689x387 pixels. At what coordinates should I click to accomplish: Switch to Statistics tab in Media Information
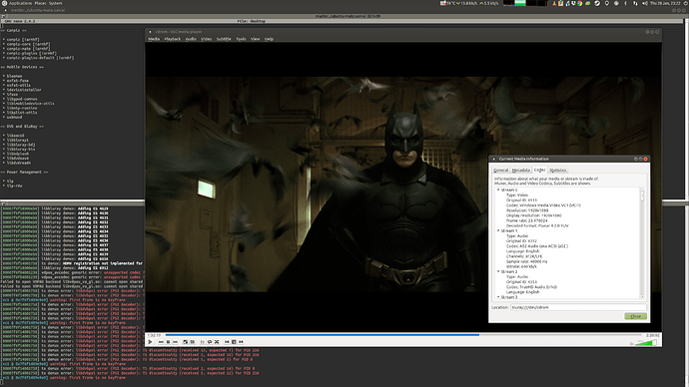[557, 171]
